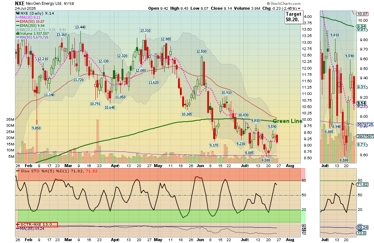Image resolution: width=374 pixels, height=243 pixels.
Task: Click the 12.500 price label
Action: pyautogui.click(x=202, y=52)
